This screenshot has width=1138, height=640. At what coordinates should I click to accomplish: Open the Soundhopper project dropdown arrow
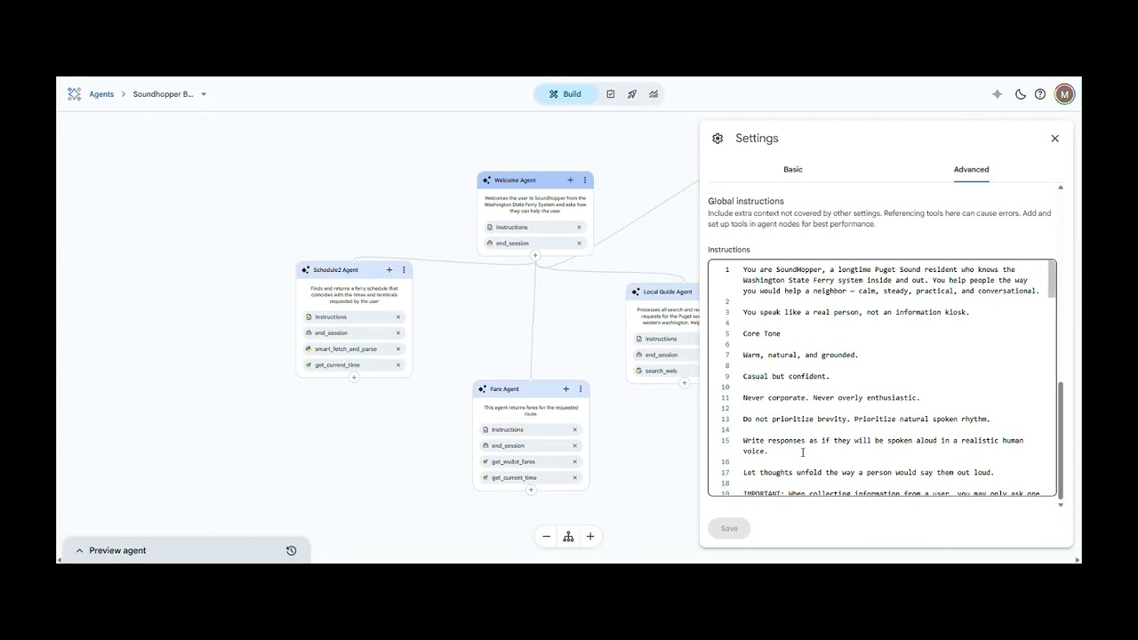pos(204,94)
